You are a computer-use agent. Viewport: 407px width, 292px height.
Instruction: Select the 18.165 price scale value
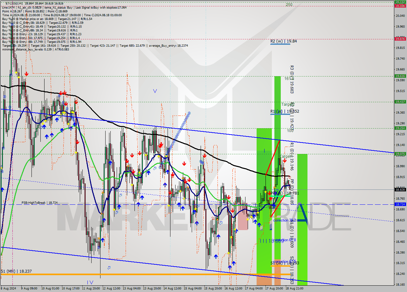coord(400,284)
